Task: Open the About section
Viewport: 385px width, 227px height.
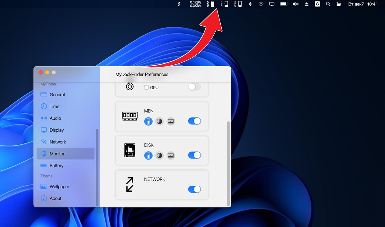Action: (56, 199)
